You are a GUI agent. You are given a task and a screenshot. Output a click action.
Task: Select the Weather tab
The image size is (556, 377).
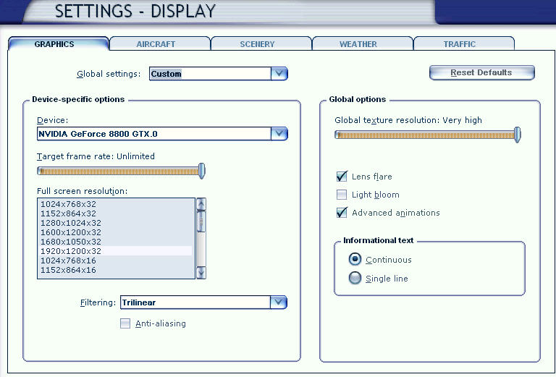coord(358,44)
